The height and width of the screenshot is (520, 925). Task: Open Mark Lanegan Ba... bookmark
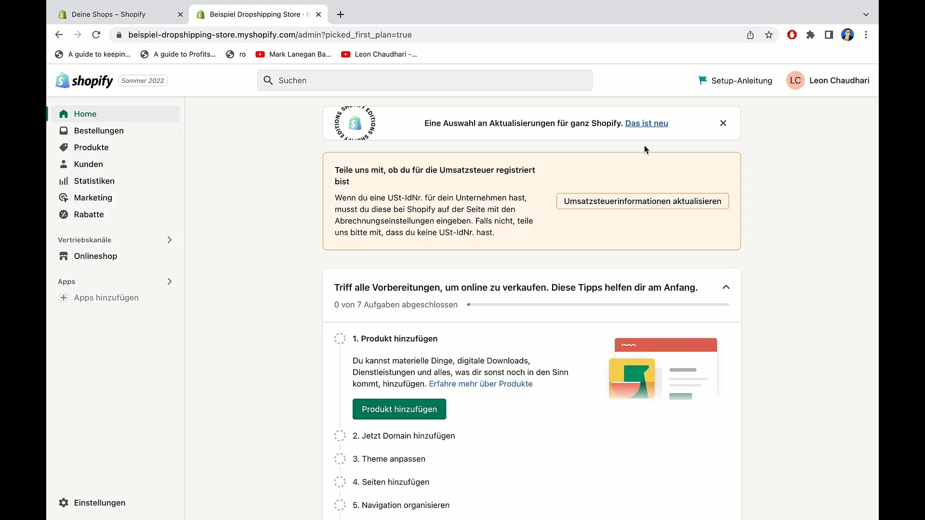293,54
